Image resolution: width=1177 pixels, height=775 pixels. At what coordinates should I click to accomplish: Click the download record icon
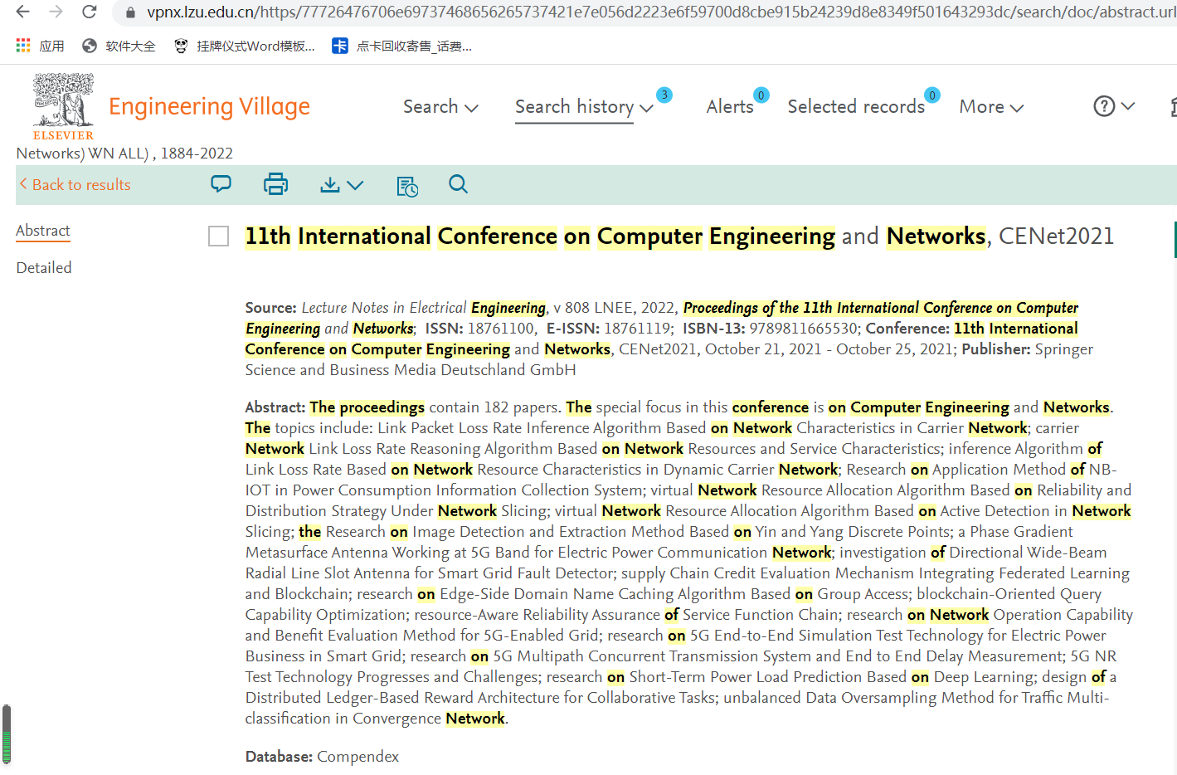coord(330,184)
